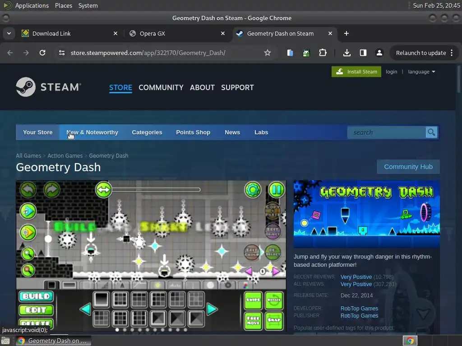Open publisher RobTop Games link
The height and width of the screenshot is (346, 462).
point(359,316)
